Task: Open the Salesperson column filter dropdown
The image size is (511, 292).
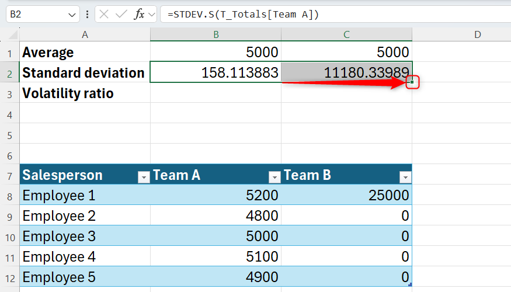Action: (143, 178)
